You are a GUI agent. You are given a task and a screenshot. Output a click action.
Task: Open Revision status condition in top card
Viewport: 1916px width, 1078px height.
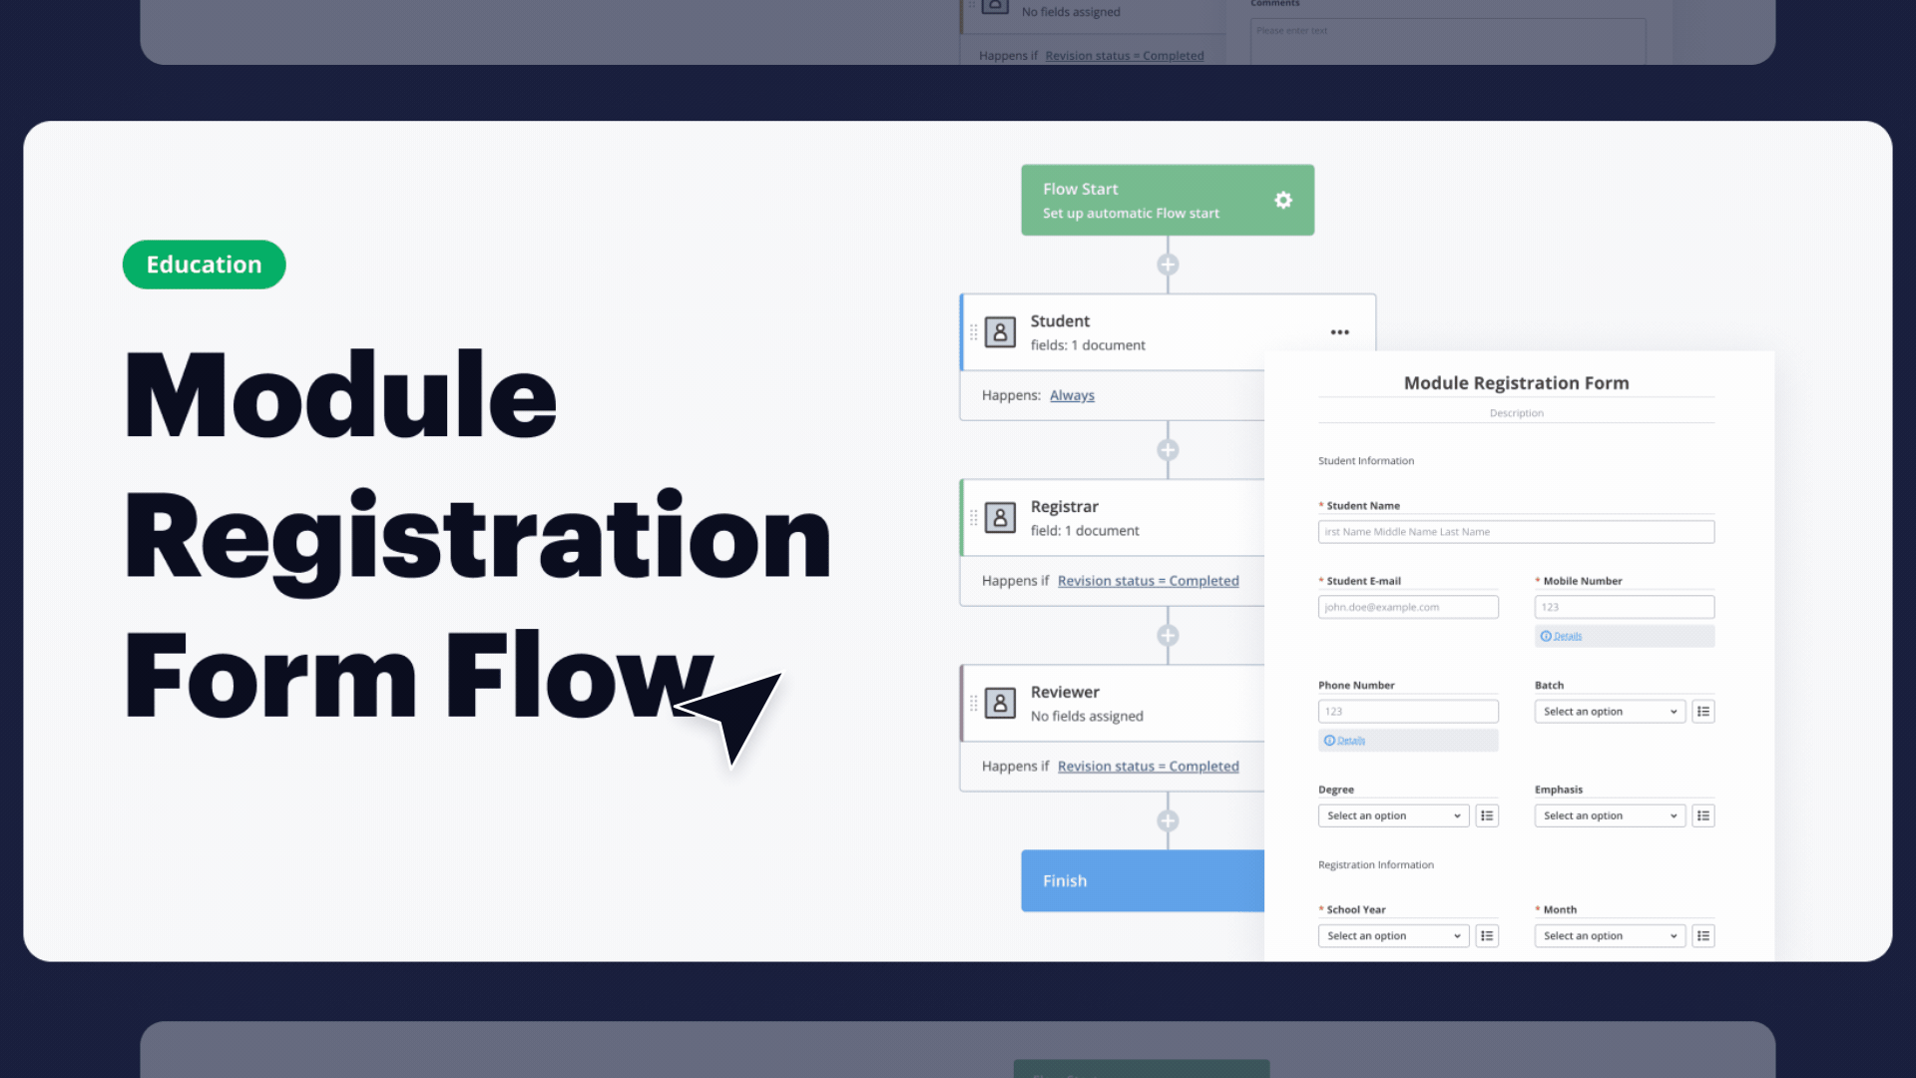[x=1125, y=56]
